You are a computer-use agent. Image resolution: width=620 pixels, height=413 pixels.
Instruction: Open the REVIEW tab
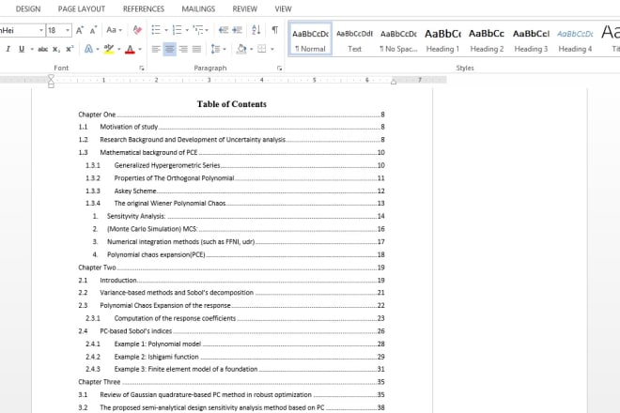[x=245, y=8]
